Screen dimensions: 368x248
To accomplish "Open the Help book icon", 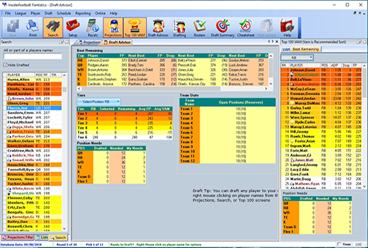I will 287,28.
